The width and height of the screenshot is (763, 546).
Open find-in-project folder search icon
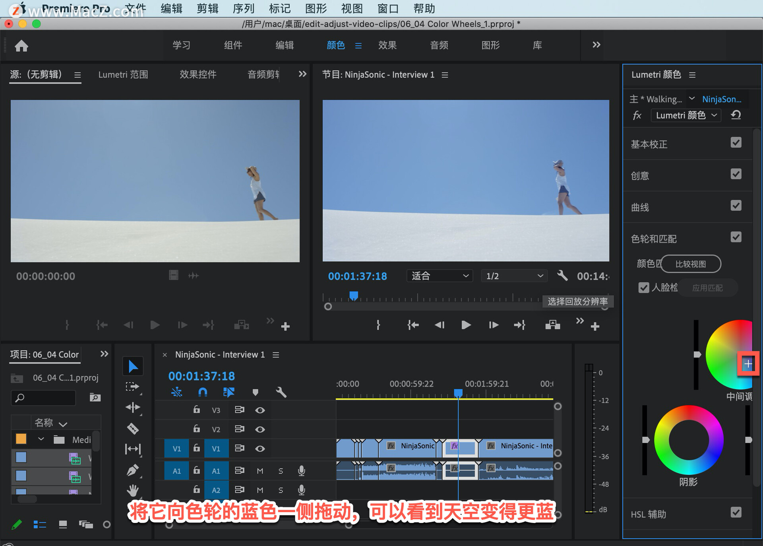point(95,397)
